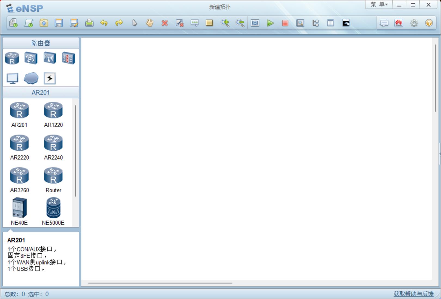The width and height of the screenshot is (441, 299).
Task: Pick the generic Router device
Action: [x=53, y=180]
